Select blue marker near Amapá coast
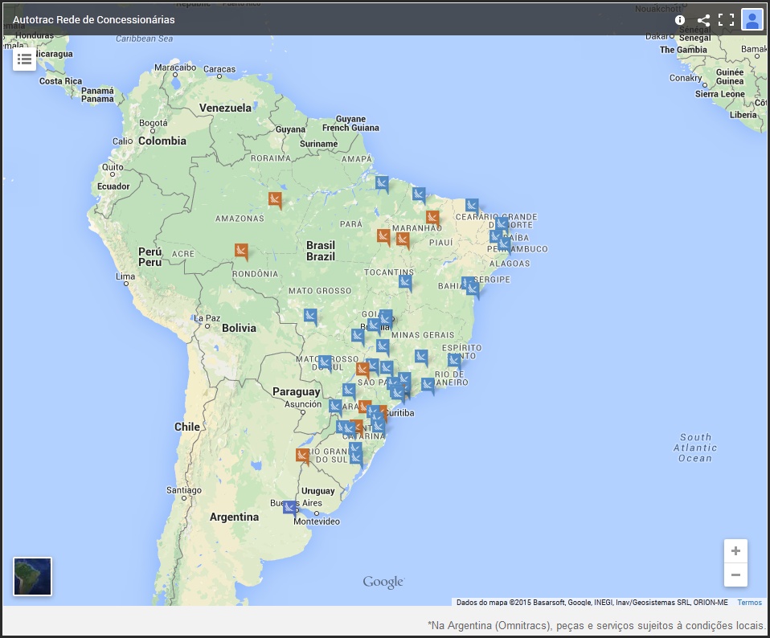This screenshot has height=638, width=770. 382,183
